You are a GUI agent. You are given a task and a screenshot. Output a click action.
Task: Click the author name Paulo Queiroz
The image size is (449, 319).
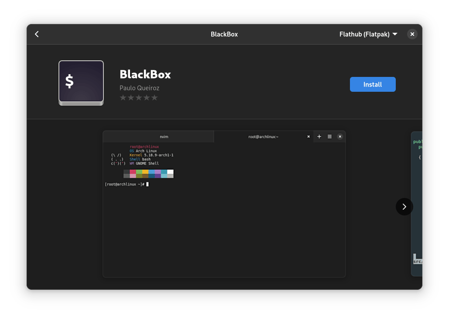click(139, 88)
